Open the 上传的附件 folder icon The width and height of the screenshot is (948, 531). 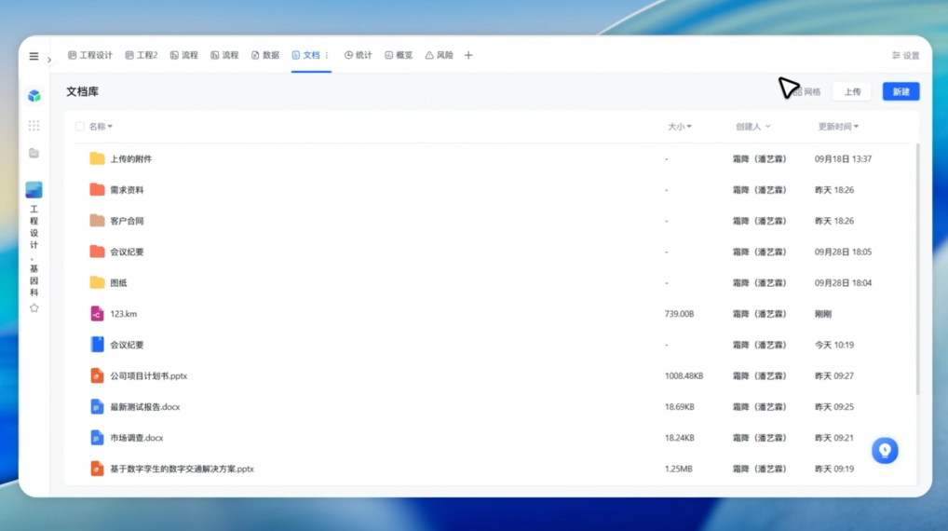(x=97, y=158)
